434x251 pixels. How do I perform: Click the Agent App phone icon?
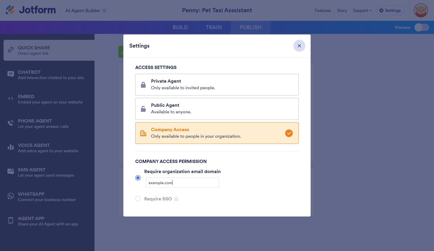(x=11, y=221)
